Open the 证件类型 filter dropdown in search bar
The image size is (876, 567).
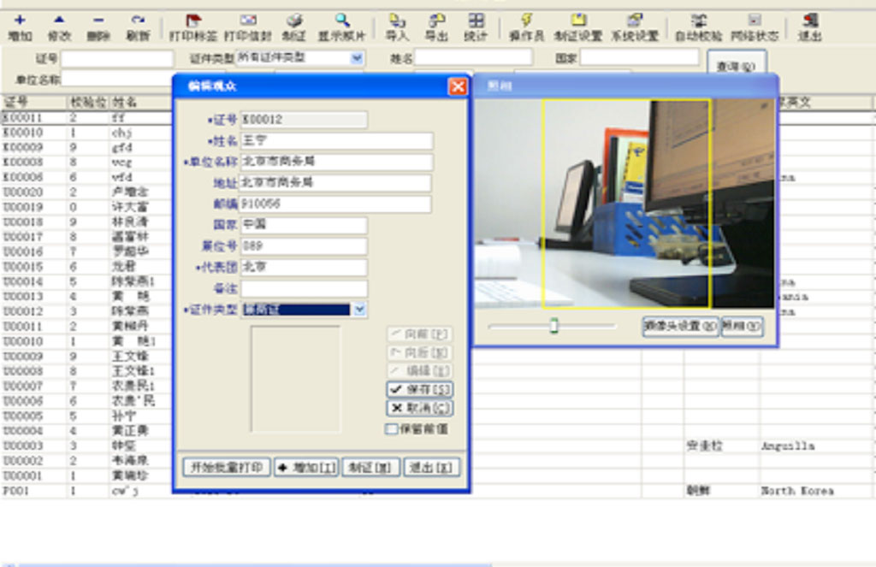point(357,58)
